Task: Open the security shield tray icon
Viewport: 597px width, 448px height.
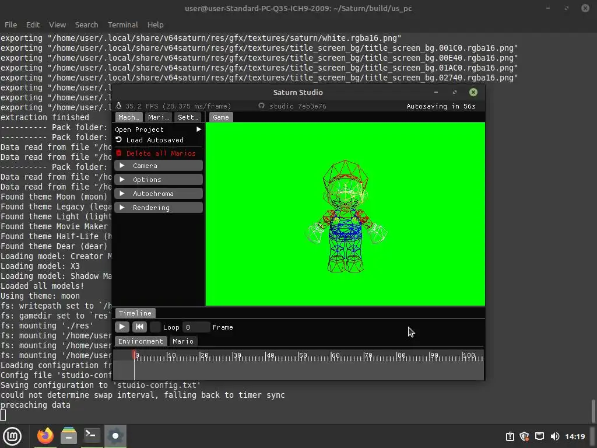Action: [x=524, y=436]
